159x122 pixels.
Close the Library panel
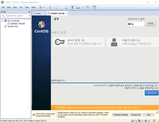29,12
